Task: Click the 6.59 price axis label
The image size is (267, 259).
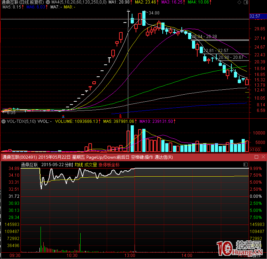Action: [261, 110]
